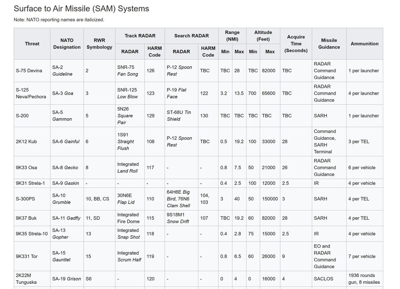Select the Threat column header
This screenshot has width=400, height=289.
click(x=32, y=44)
